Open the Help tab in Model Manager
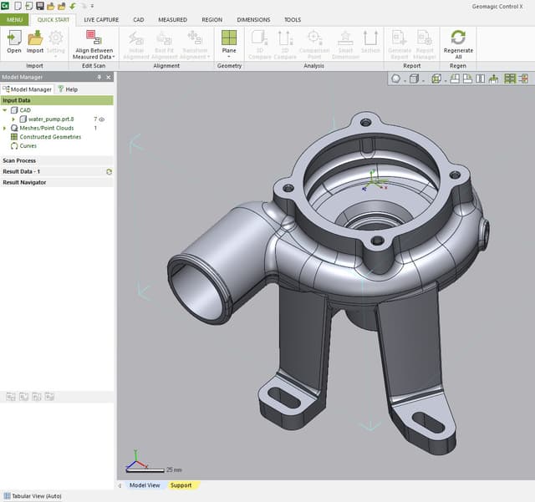The image size is (535, 502). [x=68, y=89]
